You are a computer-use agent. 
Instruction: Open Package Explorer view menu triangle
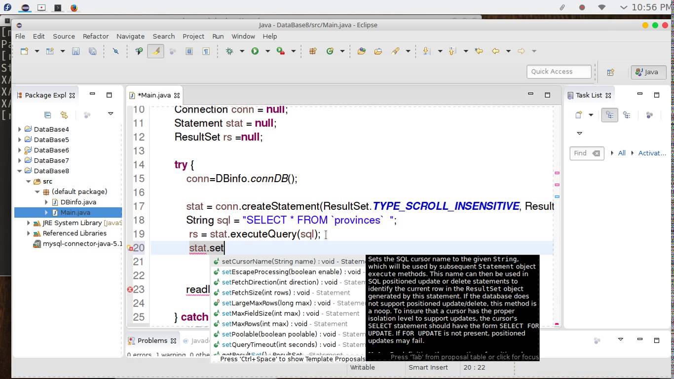(111, 114)
